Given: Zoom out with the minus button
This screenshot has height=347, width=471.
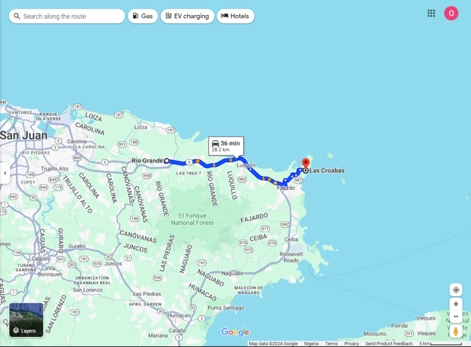Looking at the screenshot, I should [x=456, y=317].
